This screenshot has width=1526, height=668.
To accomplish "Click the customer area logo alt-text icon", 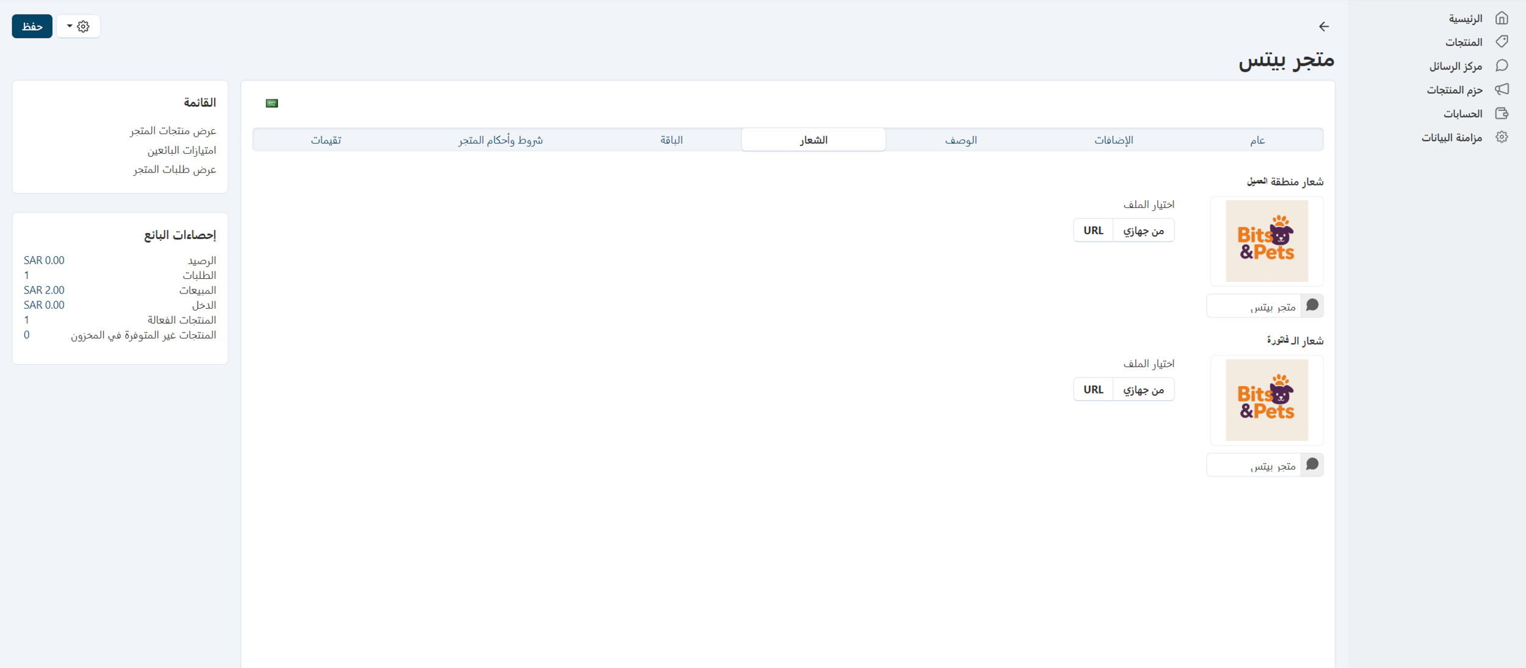I will point(1312,306).
